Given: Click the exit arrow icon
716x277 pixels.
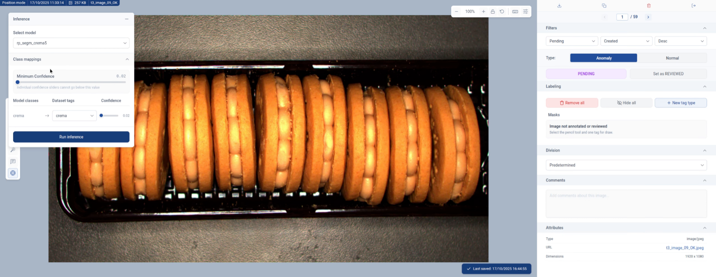Looking at the screenshot, I should tap(693, 6).
